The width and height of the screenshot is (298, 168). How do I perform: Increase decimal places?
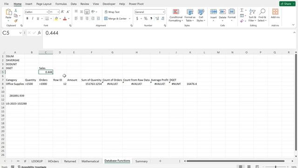pyautogui.click(x=157, y=19)
